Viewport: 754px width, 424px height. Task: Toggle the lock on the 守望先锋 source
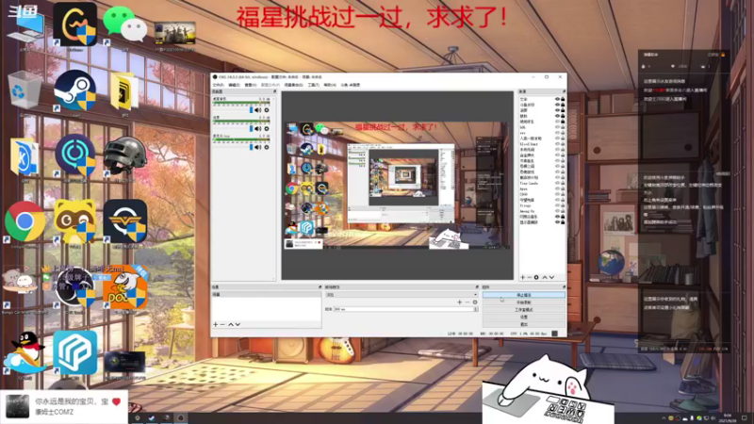coord(563,200)
